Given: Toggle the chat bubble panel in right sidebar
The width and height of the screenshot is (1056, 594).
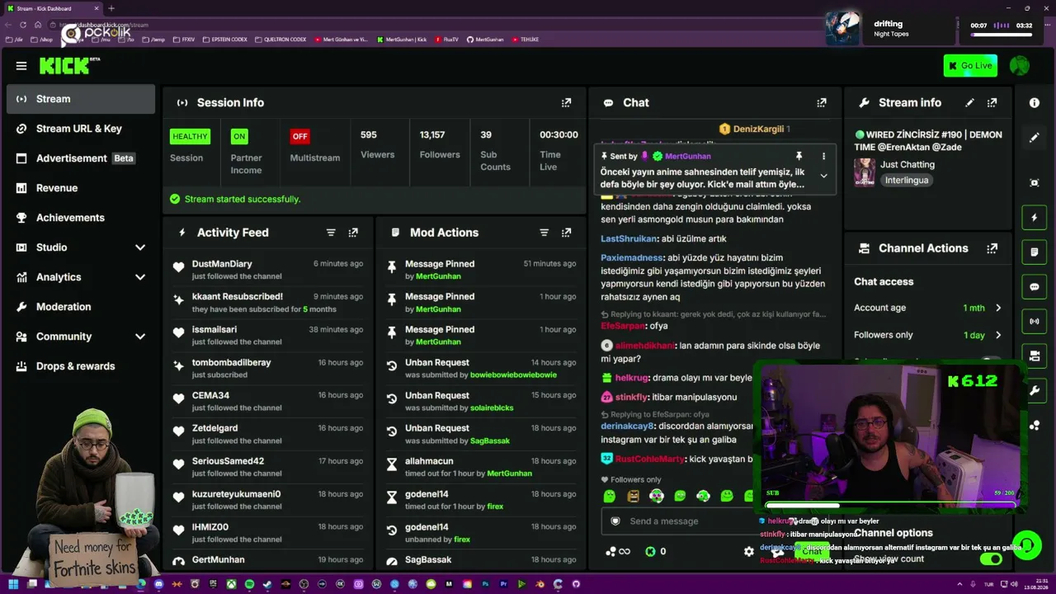Looking at the screenshot, I should tap(1035, 286).
